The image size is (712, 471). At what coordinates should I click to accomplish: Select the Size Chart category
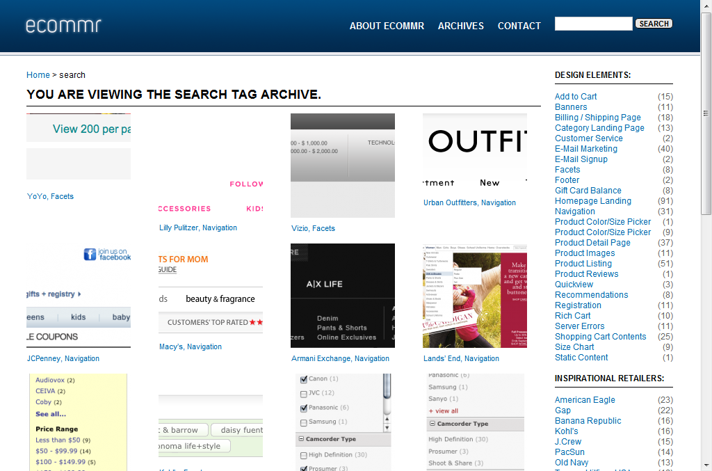pos(574,347)
